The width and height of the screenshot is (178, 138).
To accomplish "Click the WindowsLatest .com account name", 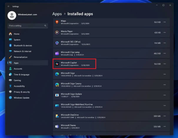I will [27, 14].
